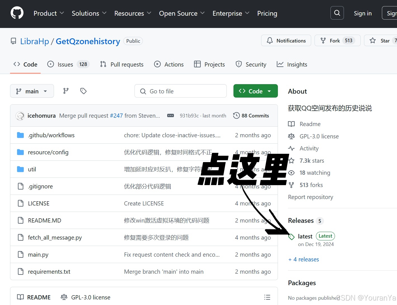Image resolution: width=397 pixels, height=305 pixels.
Task: Click the Activity pulse icon
Action: click(x=291, y=148)
